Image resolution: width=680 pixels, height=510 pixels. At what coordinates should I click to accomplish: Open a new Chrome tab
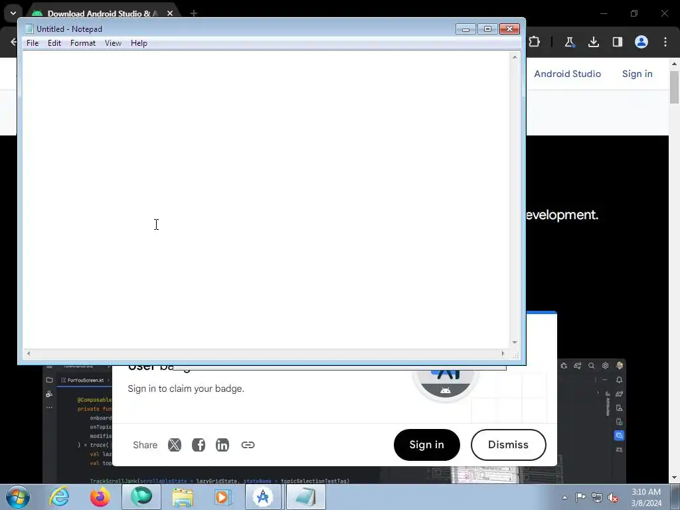[194, 13]
